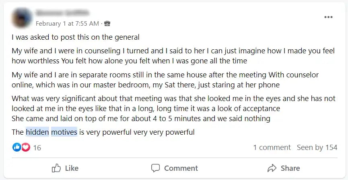Click the audience icon beside the timestamp
348x180 pixels.
click(107, 24)
